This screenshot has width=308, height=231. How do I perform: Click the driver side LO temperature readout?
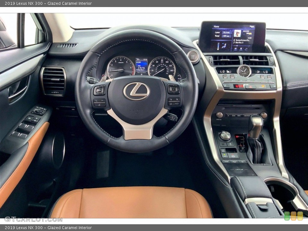(223, 72)
